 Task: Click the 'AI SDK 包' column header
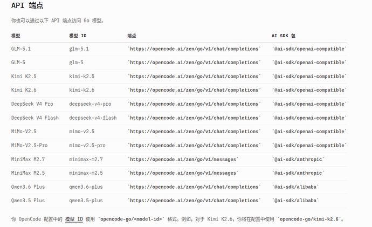[284, 36]
